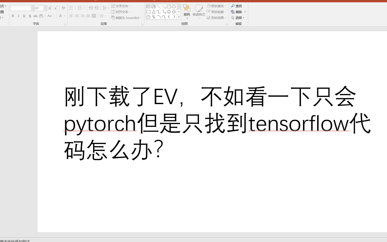Decrease the list indent level
Image resolution: width=387 pixels, height=242 pixels.
[91, 8]
